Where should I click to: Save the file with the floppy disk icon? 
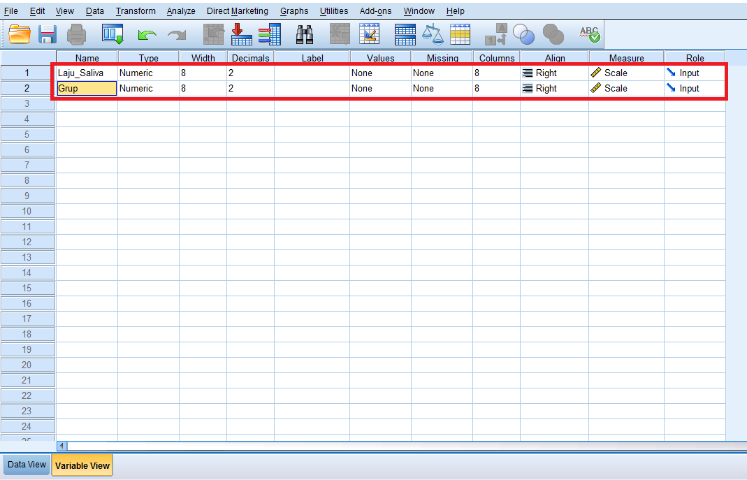pos(48,34)
